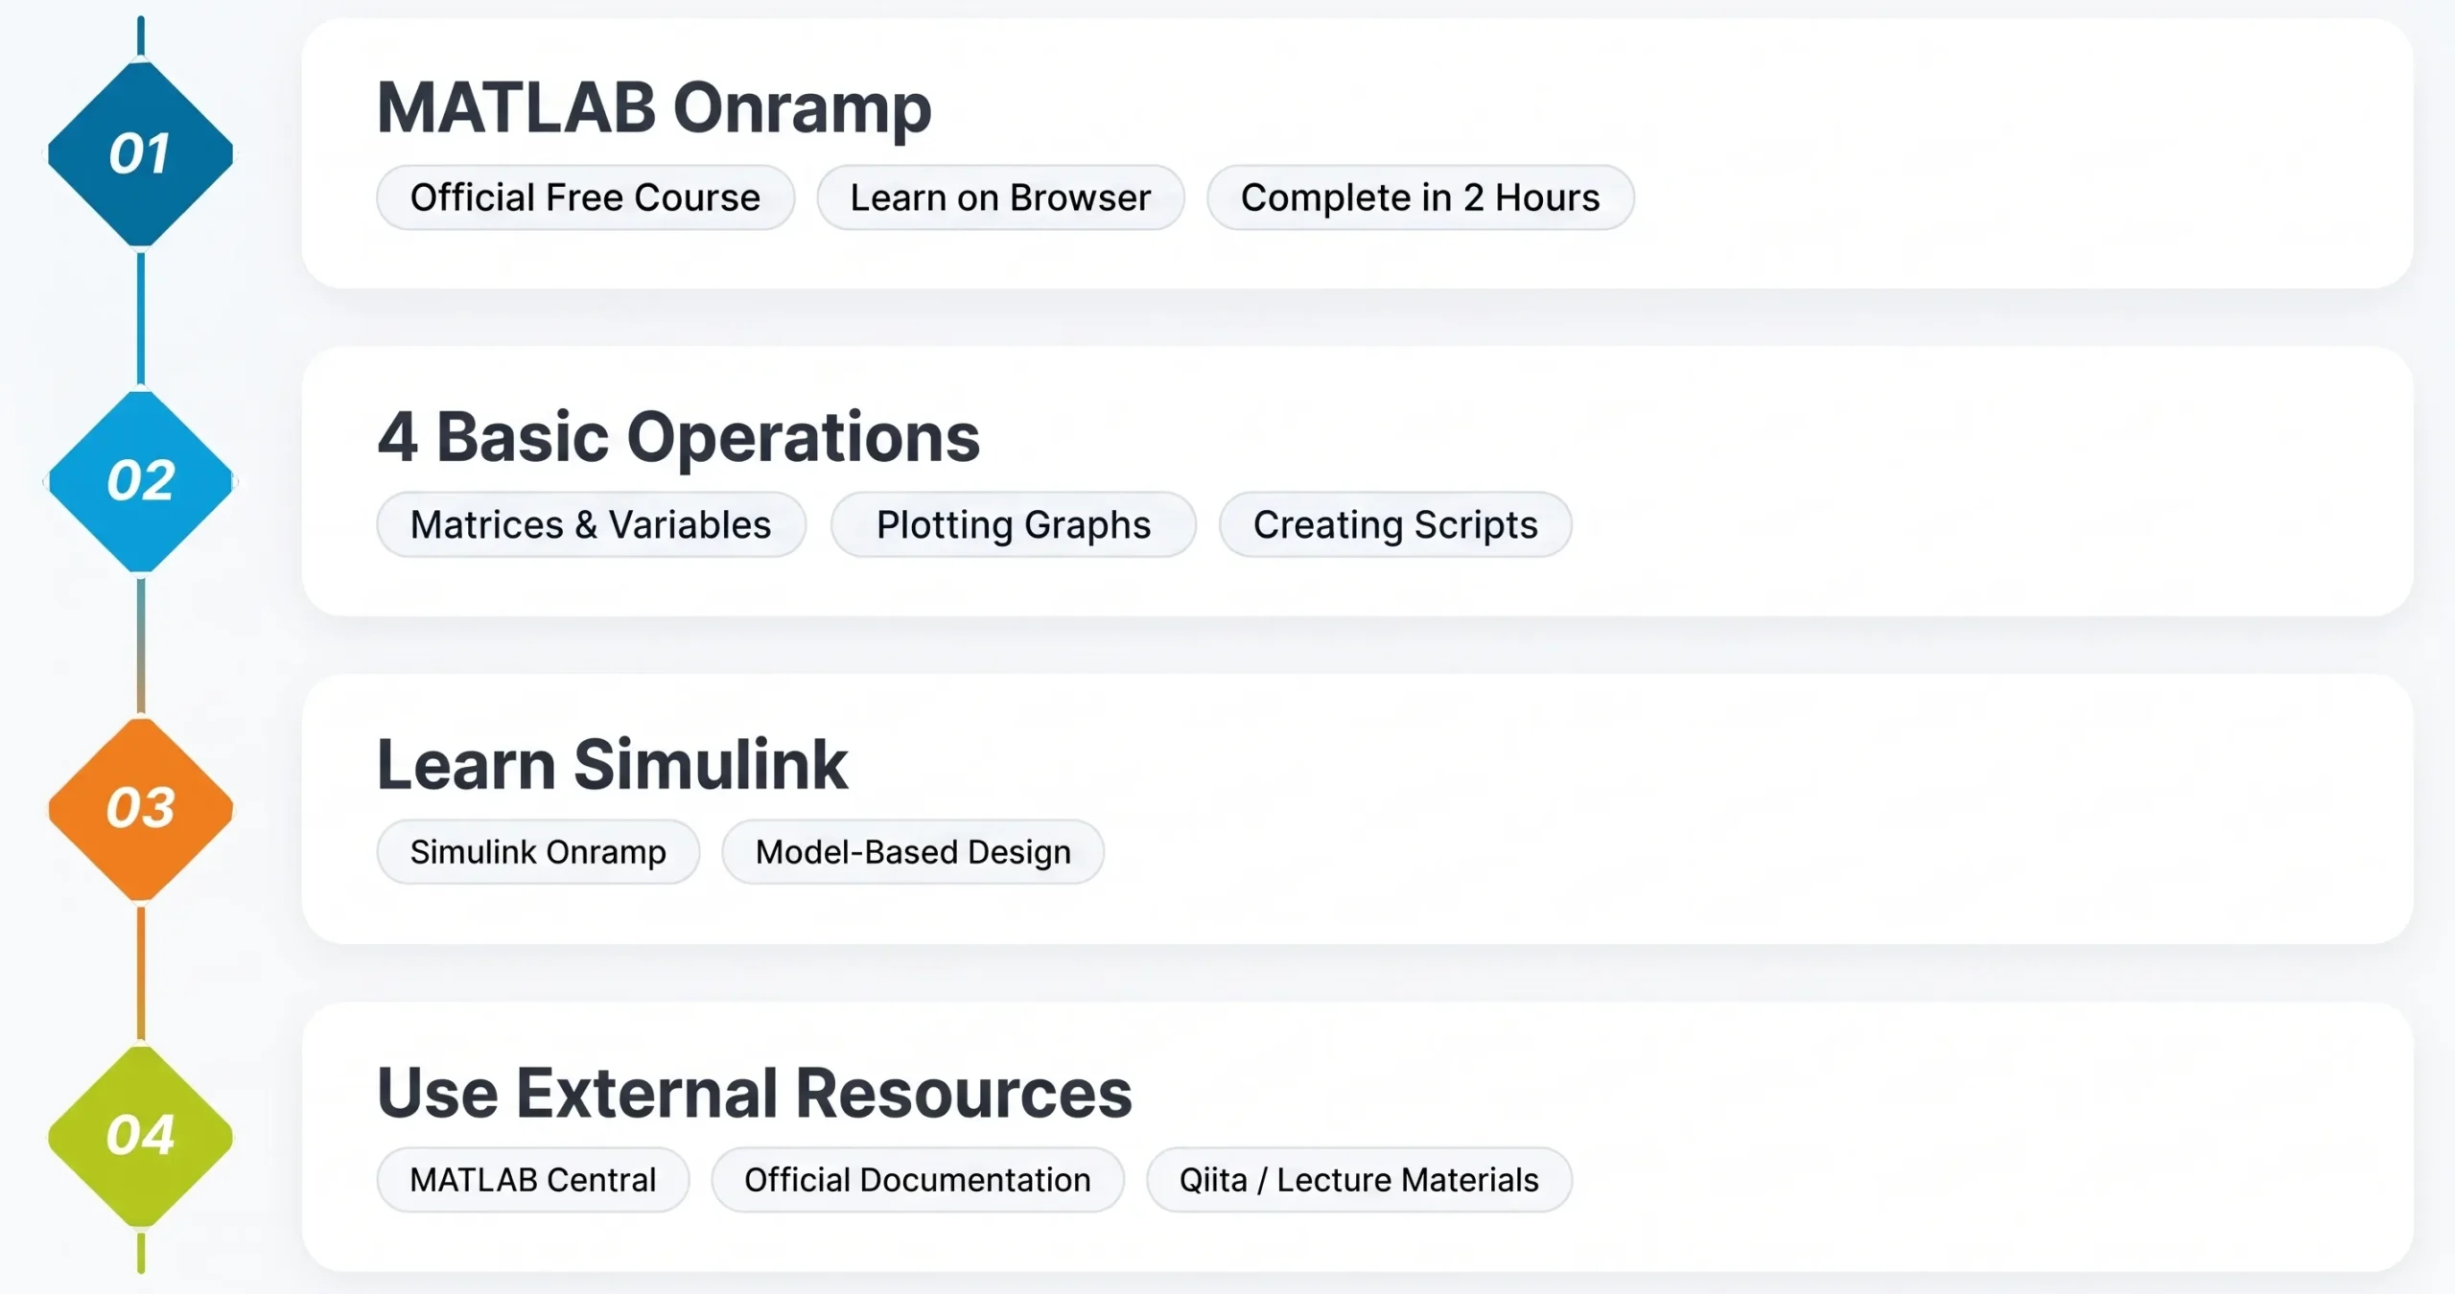Click the light blue diamond step 02 marker
Screen dimensions: 2455x1294
click(x=141, y=481)
